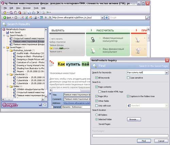Viewport: 170px width, 145px height.
Task: Toggle Captions in the folders tree checkbox
Action: pyautogui.click(x=128, y=96)
